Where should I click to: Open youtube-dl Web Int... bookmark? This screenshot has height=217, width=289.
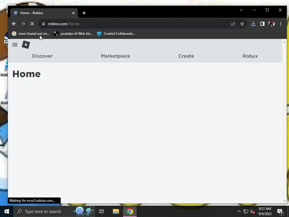click(73, 34)
